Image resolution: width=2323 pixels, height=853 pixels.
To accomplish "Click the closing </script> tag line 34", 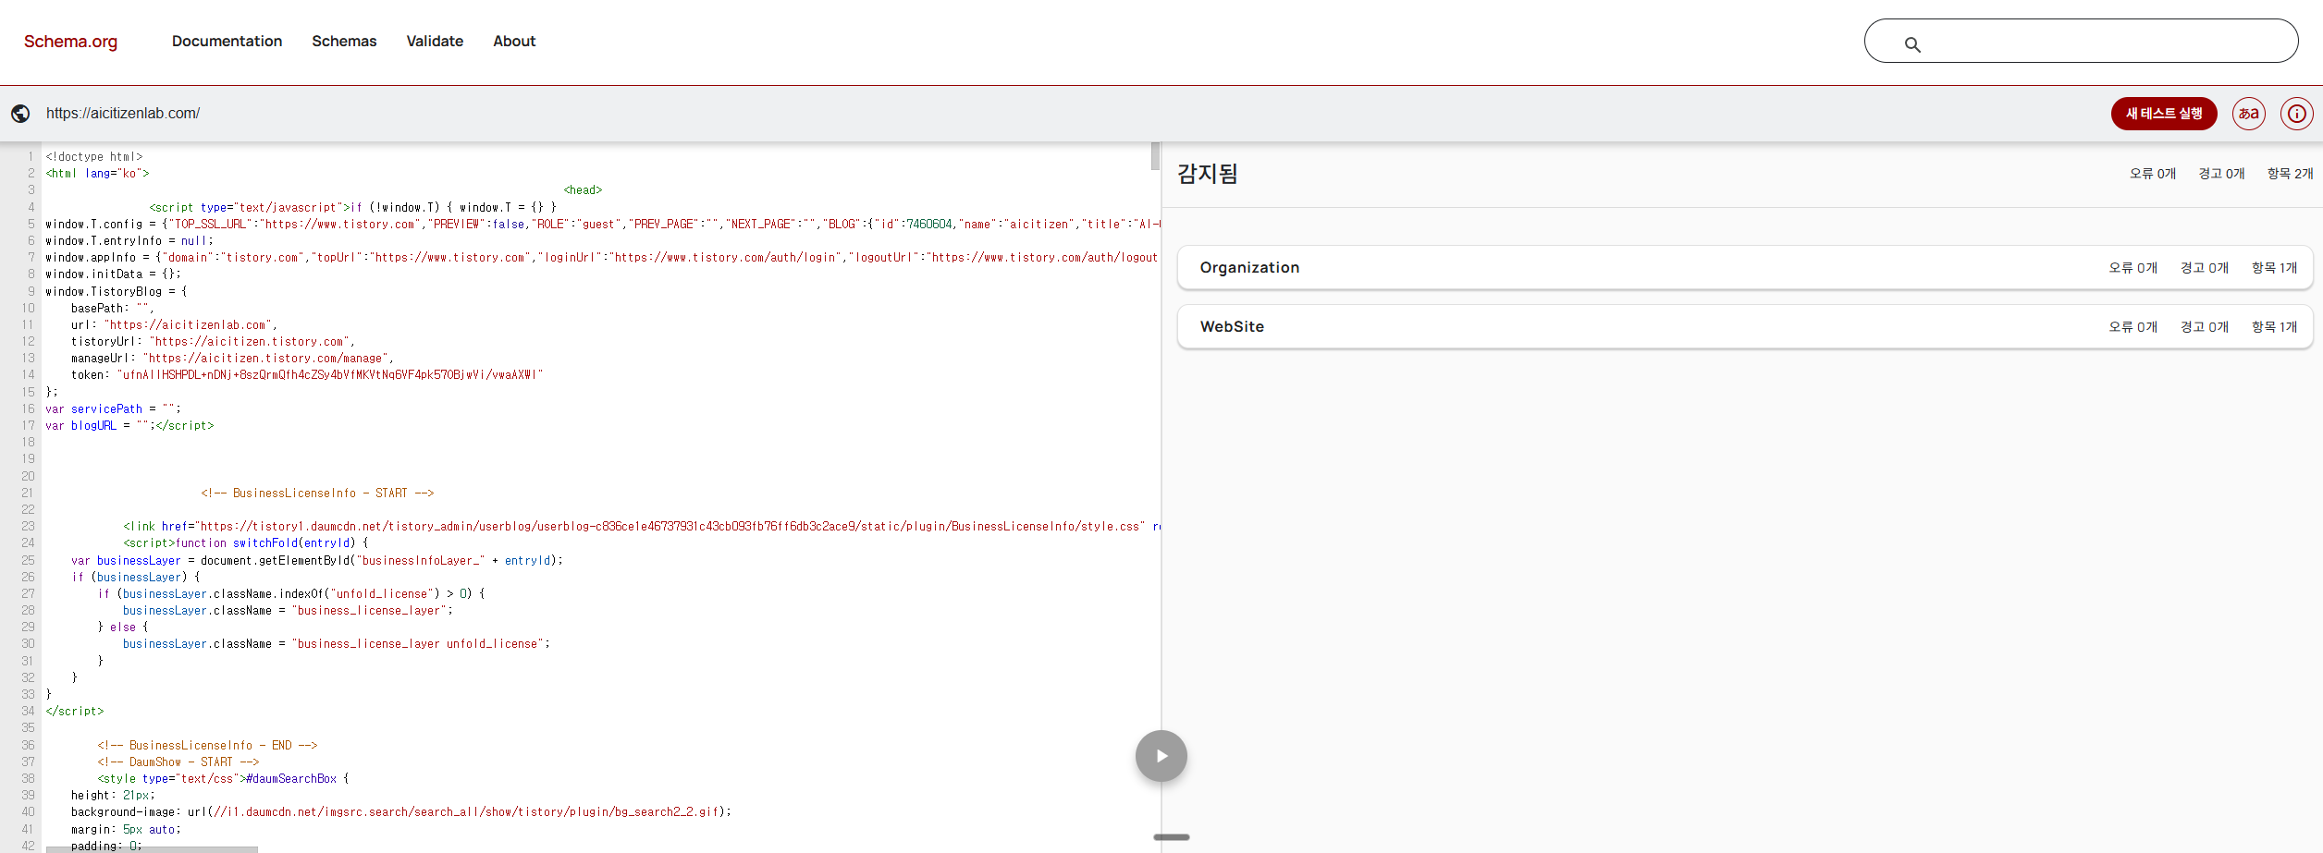I will tap(75, 712).
